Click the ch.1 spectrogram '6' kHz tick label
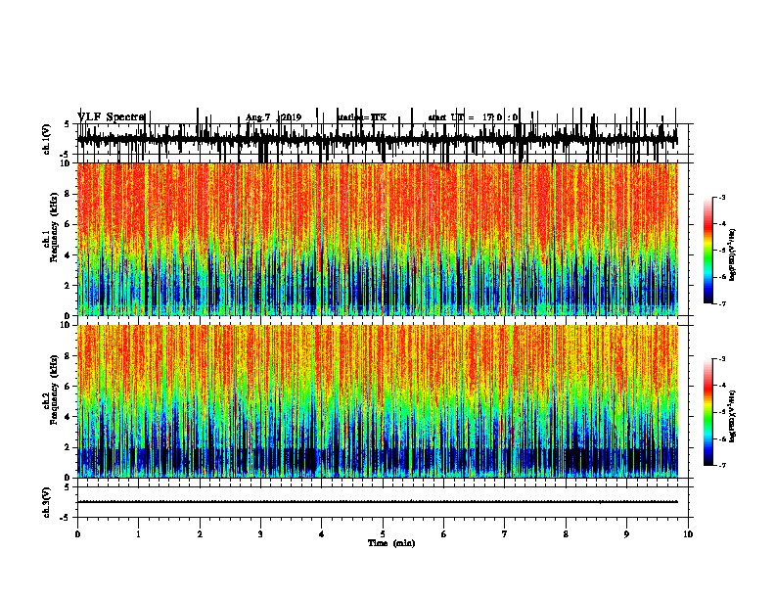Screen dimensions: 775x599 pyautogui.click(x=68, y=224)
